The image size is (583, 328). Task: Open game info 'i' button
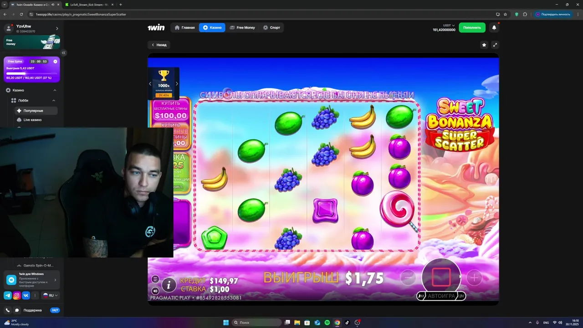coord(169,285)
